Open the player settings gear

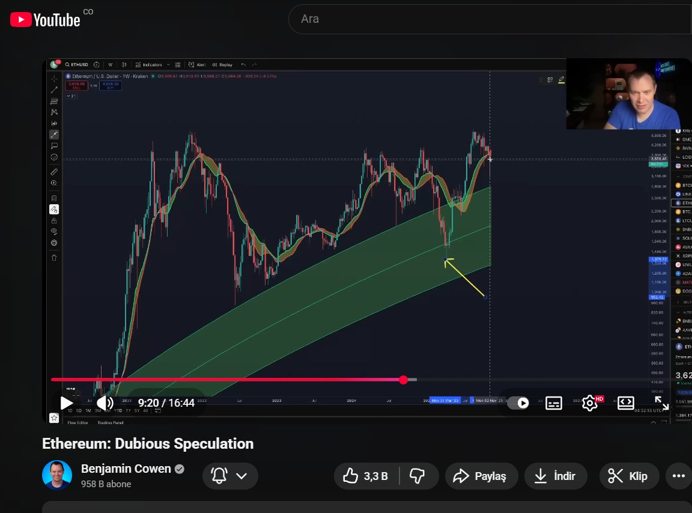pos(590,402)
